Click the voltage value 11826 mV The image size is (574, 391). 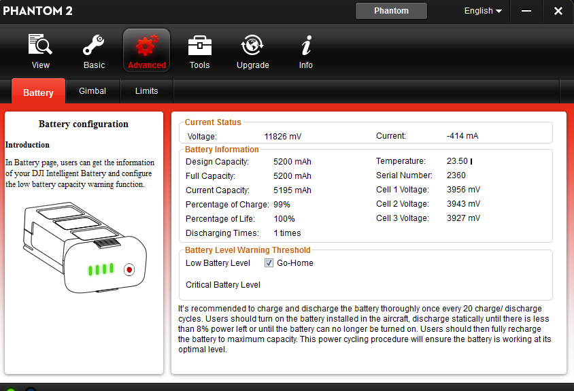[283, 137]
